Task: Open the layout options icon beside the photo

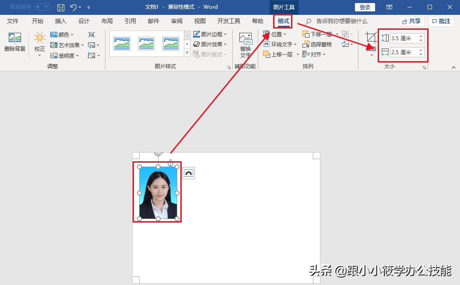Action: (188, 173)
